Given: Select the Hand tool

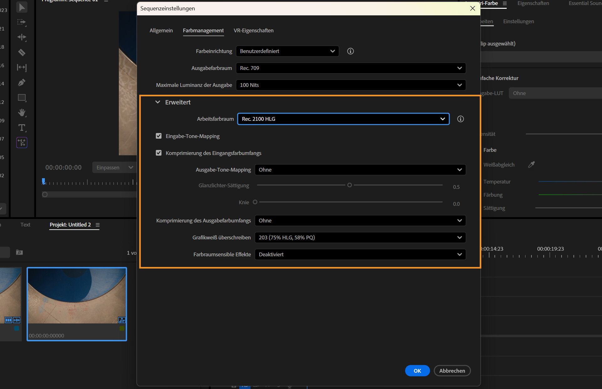Looking at the screenshot, I should 22,113.
